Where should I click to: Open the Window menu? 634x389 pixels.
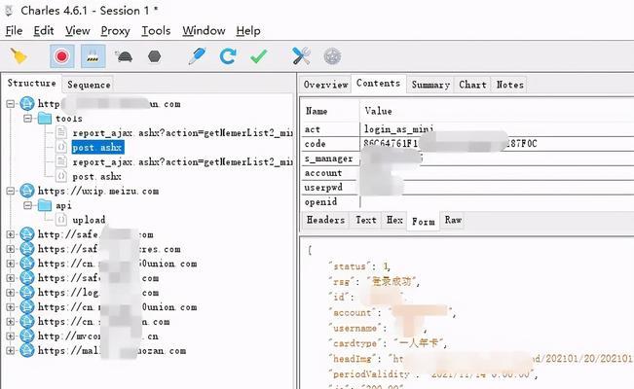click(x=204, y=31)
